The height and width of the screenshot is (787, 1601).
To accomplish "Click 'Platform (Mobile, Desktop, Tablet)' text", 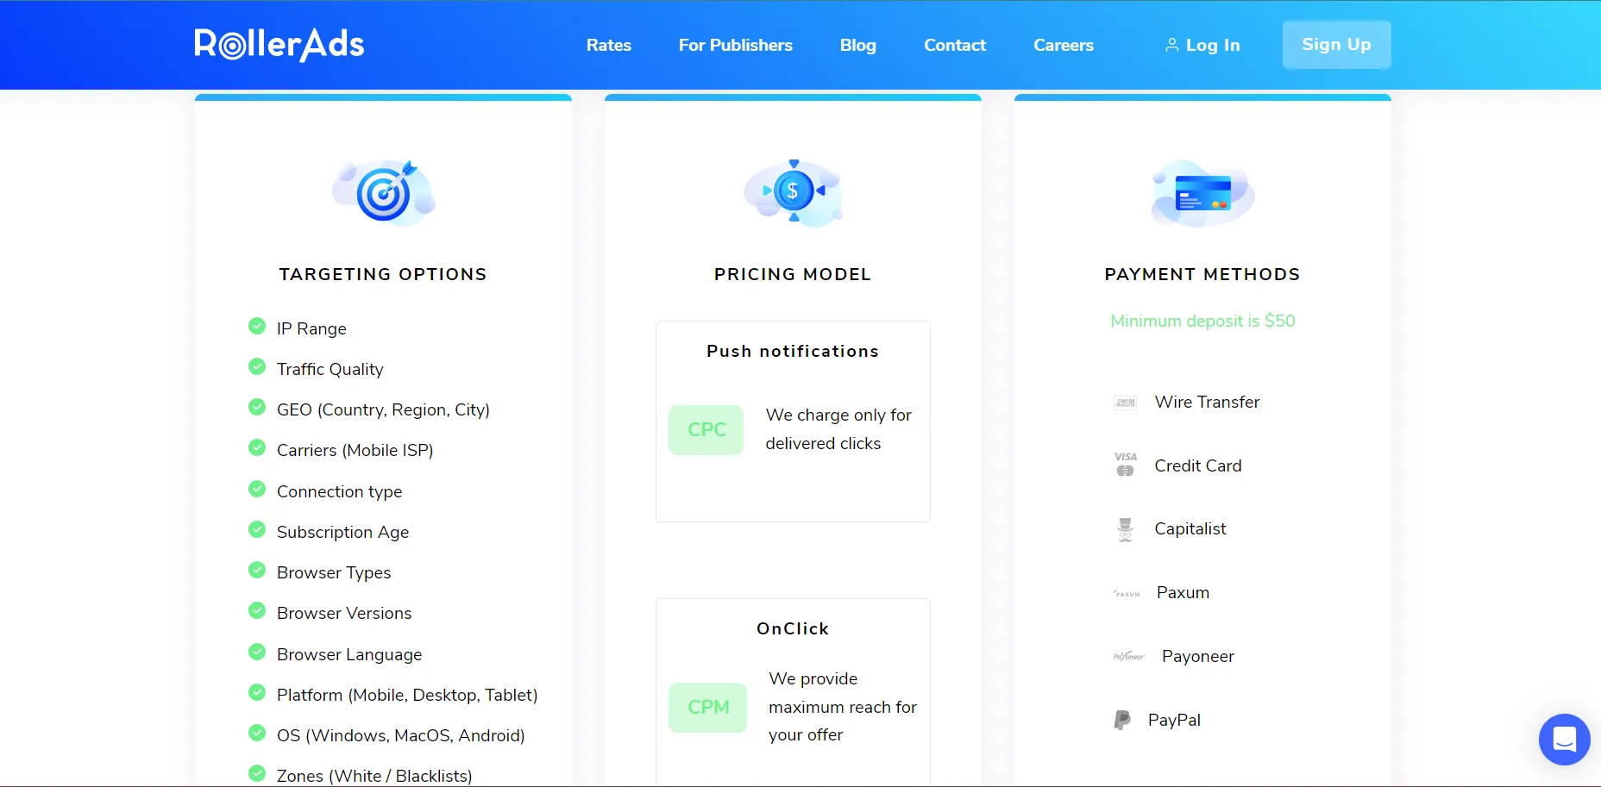I will pos(407,695).
